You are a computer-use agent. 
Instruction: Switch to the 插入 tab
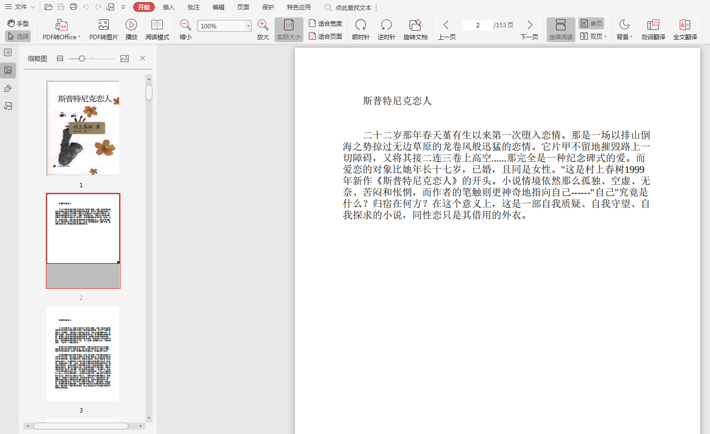tap(169, 7)
